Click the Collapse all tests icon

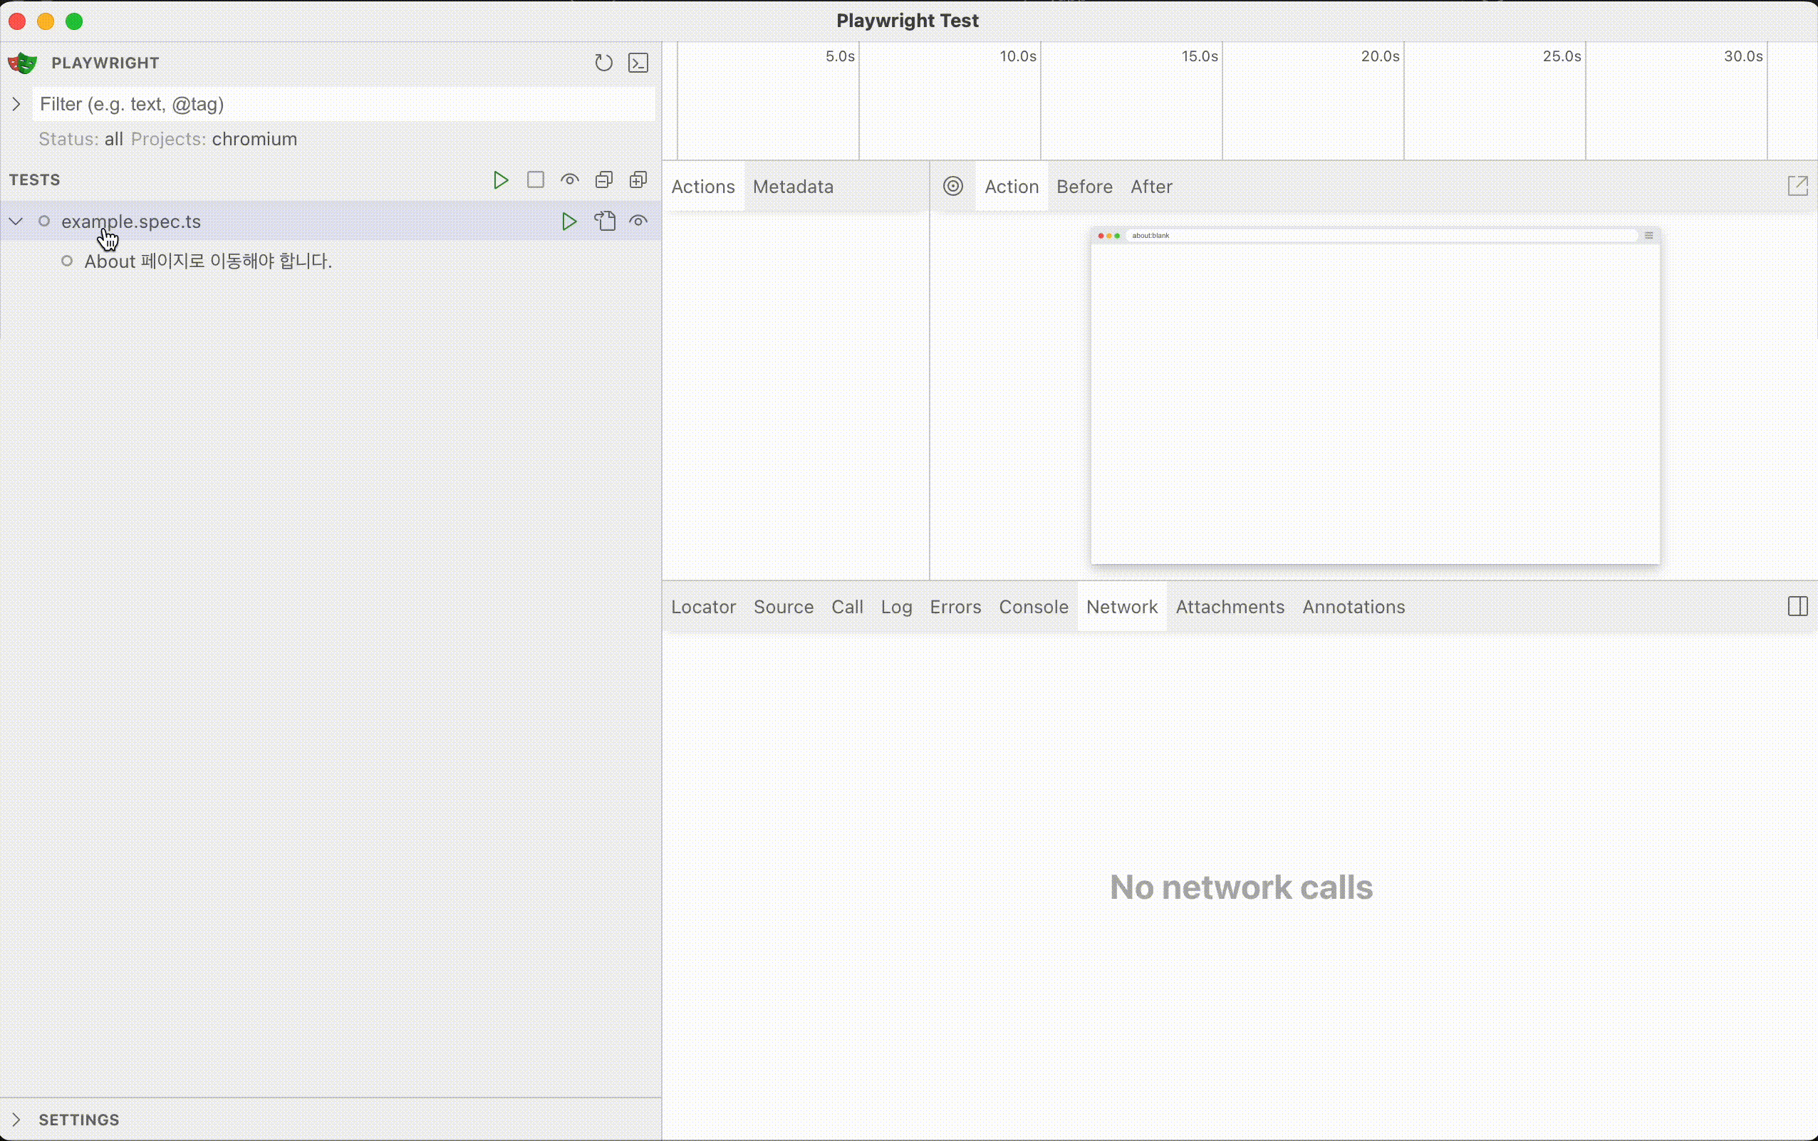tap(603, 179)
